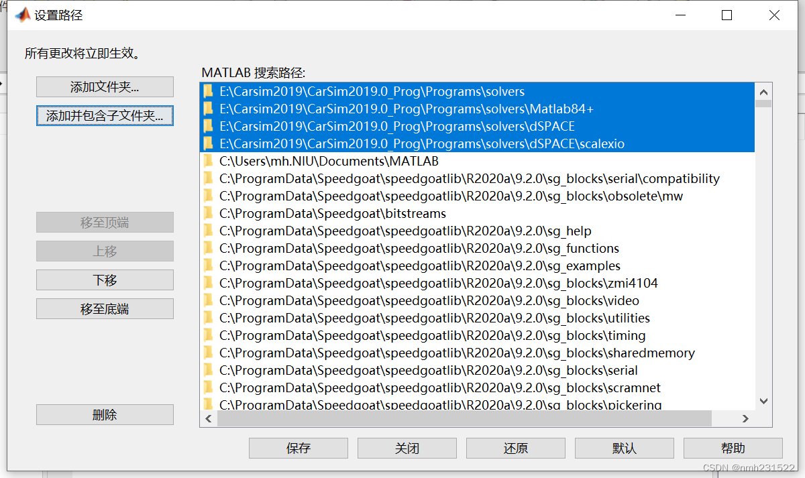Select sg_blocks\serial\compatibility path row
Screen dimensions: 805x478
478,178
